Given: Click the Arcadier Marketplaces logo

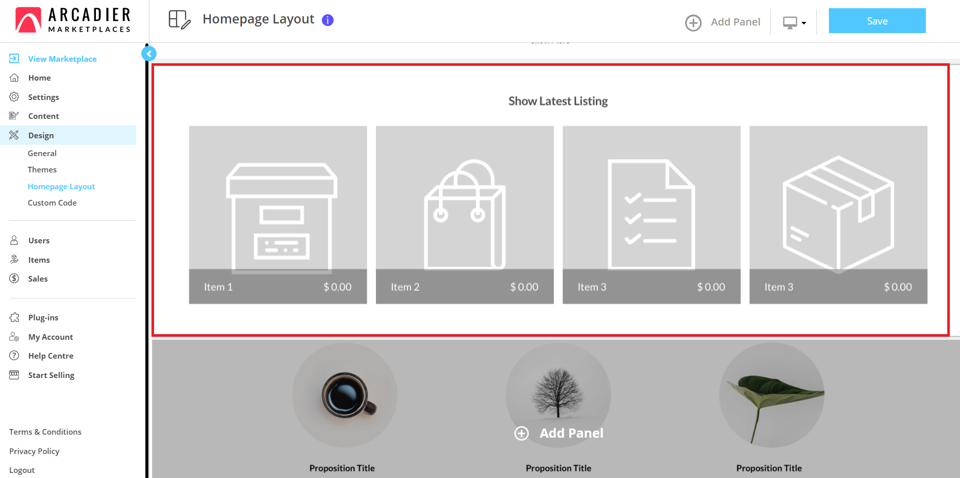Looking at the screenshot, I should 73,20.
